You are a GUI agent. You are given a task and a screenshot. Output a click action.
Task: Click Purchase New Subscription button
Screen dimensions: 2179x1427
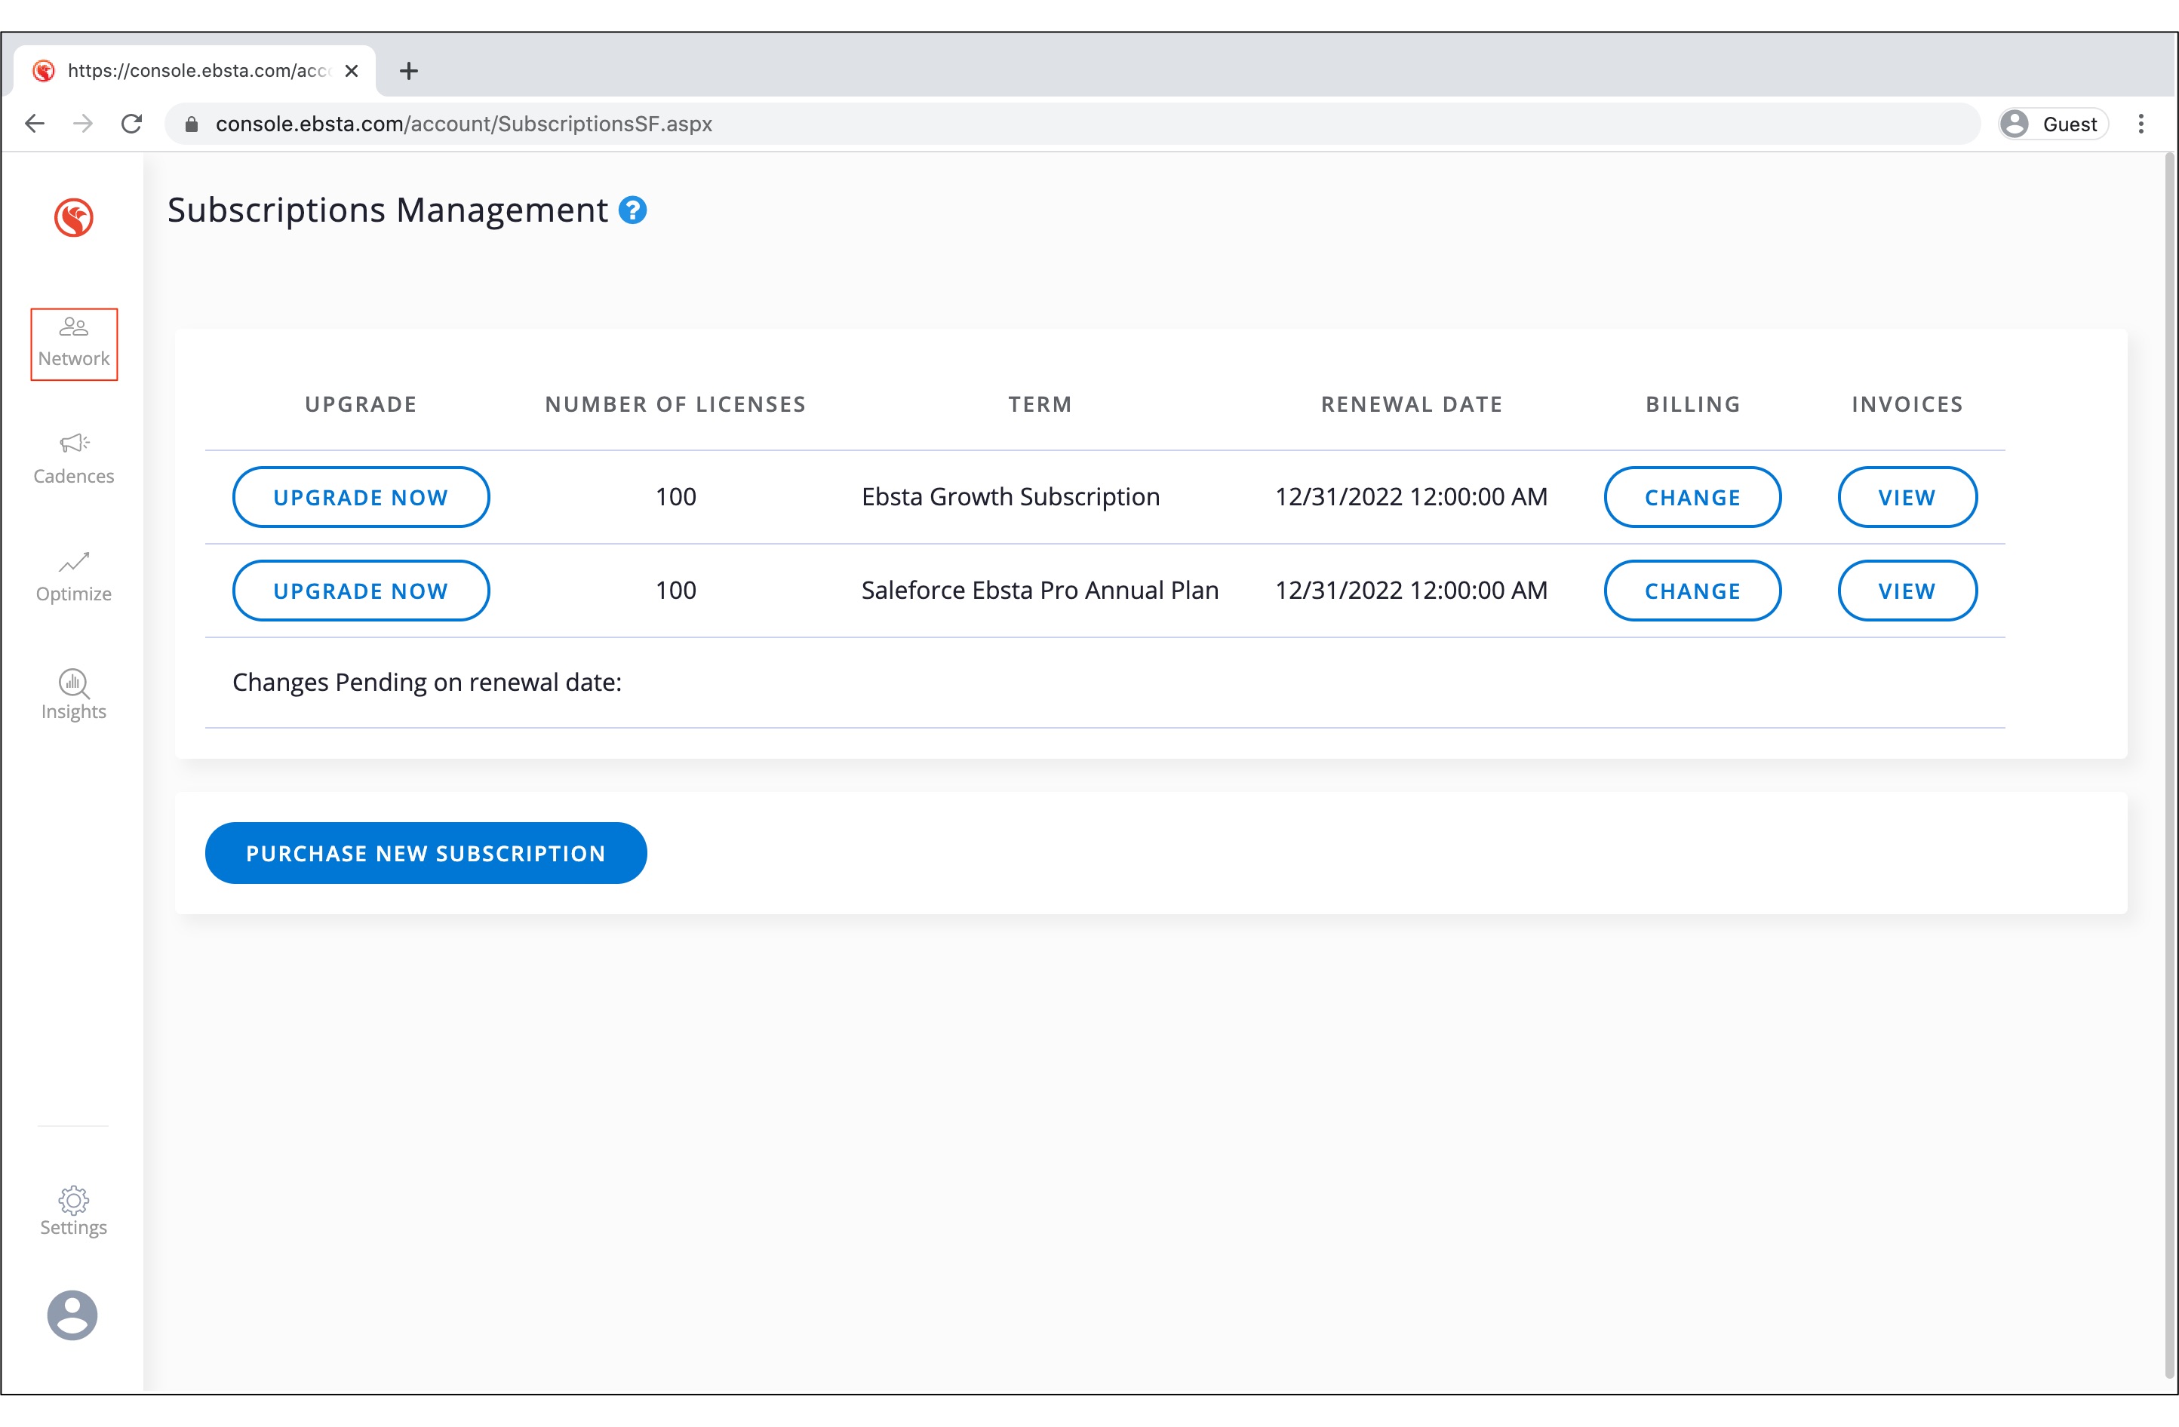pyautogui.click(x=426, y=853)
